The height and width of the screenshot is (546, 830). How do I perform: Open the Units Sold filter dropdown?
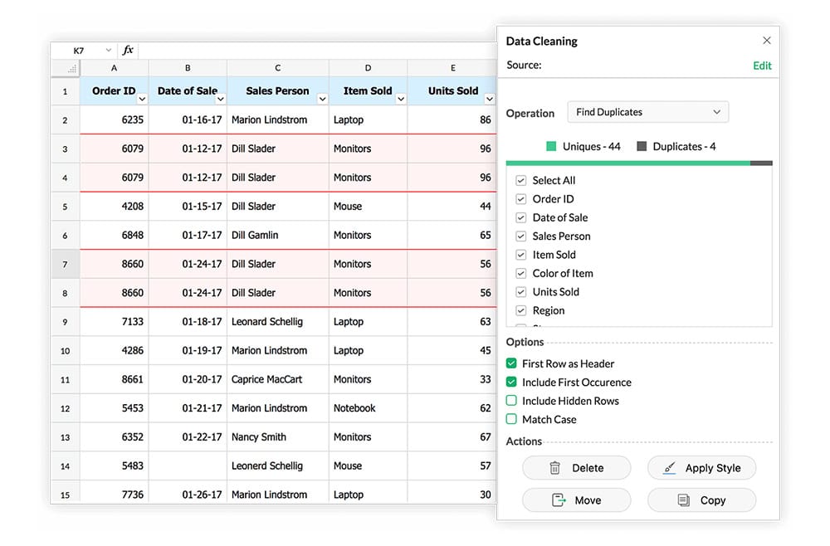[490, 99]
